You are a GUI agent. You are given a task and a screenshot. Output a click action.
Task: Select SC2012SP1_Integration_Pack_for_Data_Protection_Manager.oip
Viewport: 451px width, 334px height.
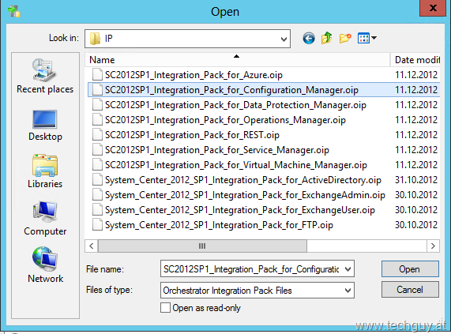tap(235, 105)
